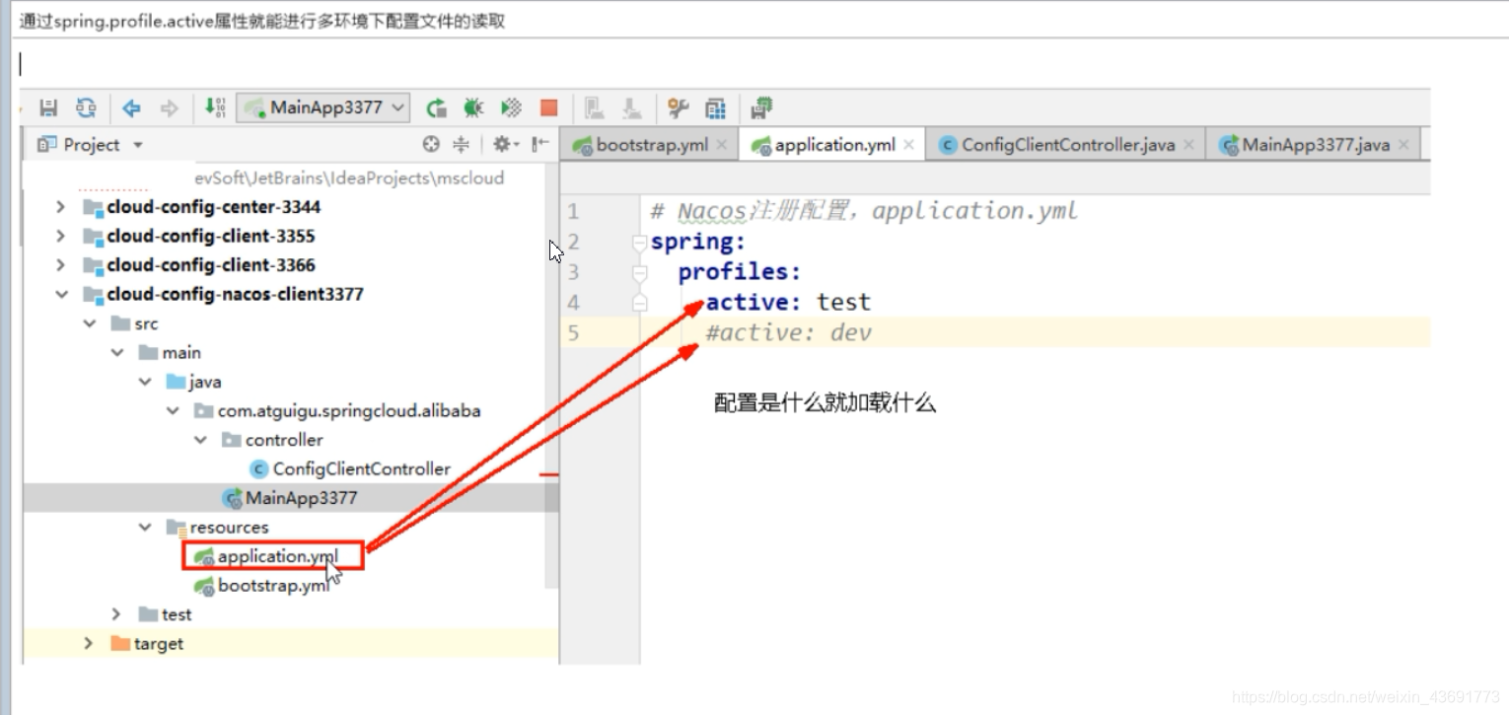The image size is (1509, 715).
Task: Collapse the java folder
Action: click(145, 382)
